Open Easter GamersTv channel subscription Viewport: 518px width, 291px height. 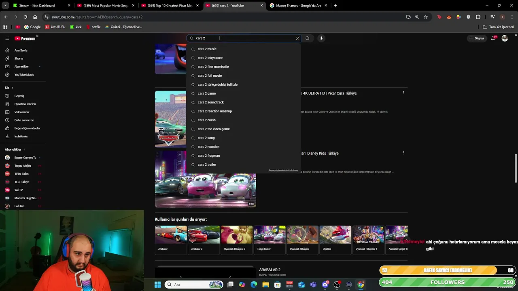(x=25, y=158)
